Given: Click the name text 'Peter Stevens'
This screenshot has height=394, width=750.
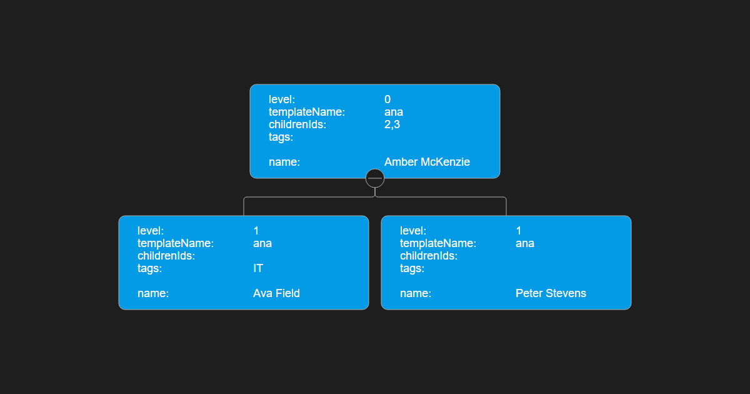Looking at the screenshot, I should click(x=551, y=293).
